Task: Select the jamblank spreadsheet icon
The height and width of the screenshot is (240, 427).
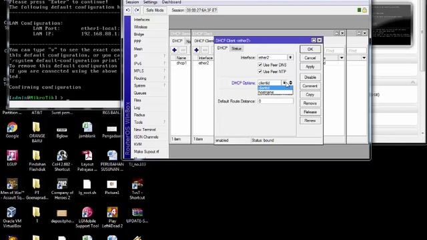Action: 87,127
